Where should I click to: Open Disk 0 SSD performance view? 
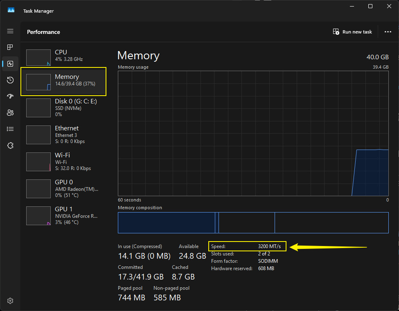[x=63, y=107]
